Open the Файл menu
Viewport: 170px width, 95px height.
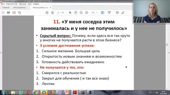3,4
